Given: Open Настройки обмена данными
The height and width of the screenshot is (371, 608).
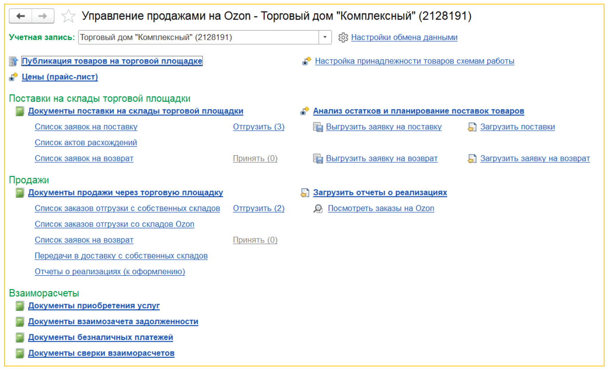Looking at the screenshot, I should 404,37.
